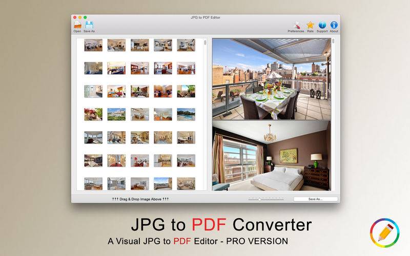Select the red artwork white wall thumbnail
This screenshot has width=410, height=256.
point(139,160)
